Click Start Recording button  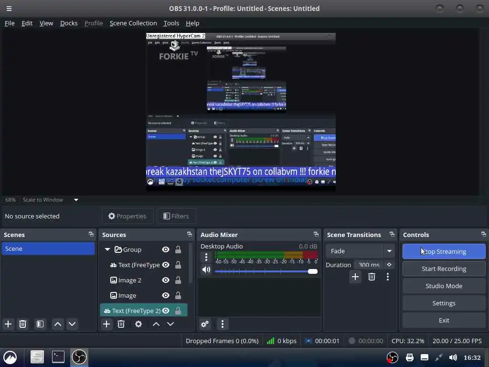coord(444,269)
